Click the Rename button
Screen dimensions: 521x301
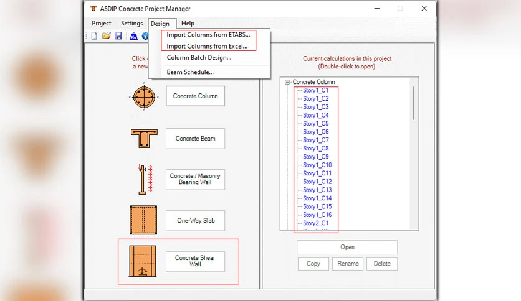(x=348, y=264)
